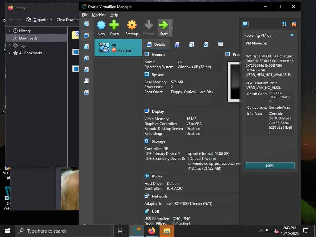The width and height of the screenshot is (316, 237).
Task: Select the Home globe icon in VirtualBox sidebar
Action: [86, 24]
